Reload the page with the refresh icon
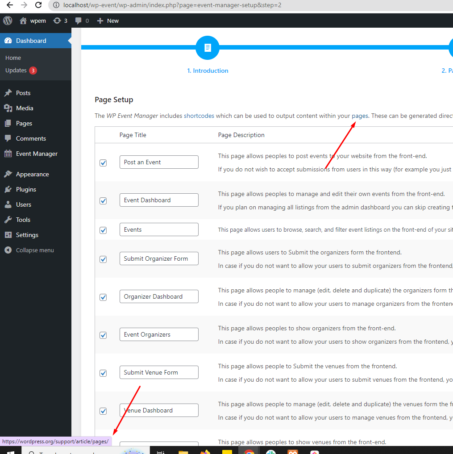 38,5
